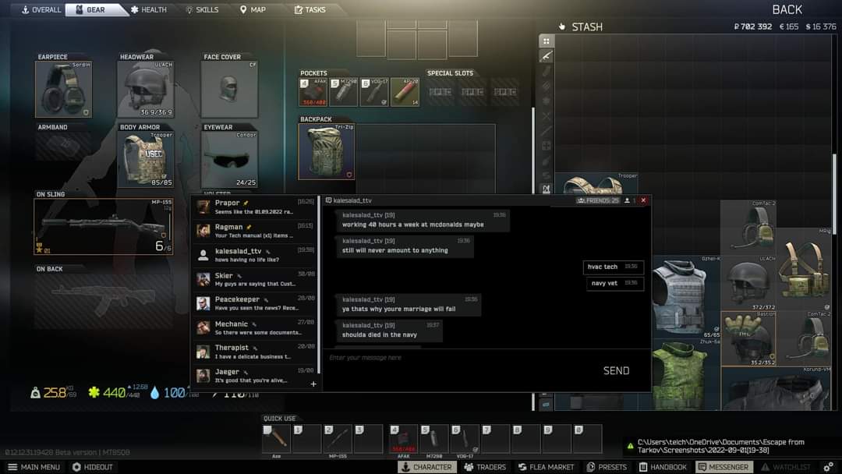Toggle the pin next to Ragman
Screen dimensions: 842x474
coord(249,227)
